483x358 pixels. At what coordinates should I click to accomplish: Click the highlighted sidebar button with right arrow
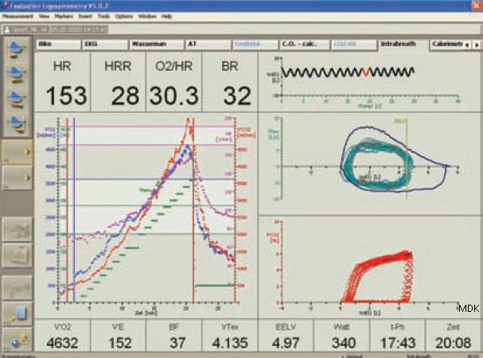pyautogui.click(x=17, y=152)
